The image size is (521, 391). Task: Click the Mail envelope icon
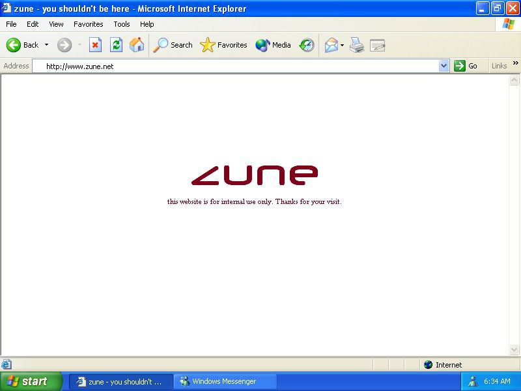(x=331, y=45)
